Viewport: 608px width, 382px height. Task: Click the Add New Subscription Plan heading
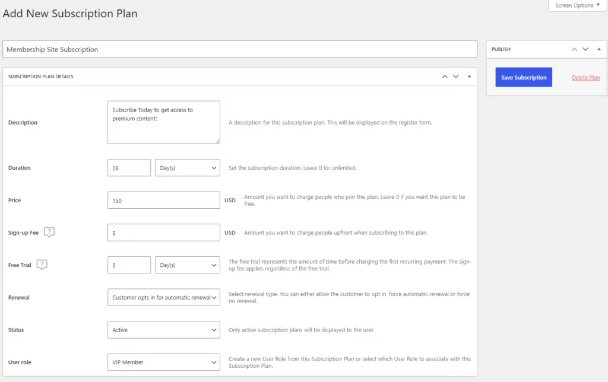coord(70,14)
